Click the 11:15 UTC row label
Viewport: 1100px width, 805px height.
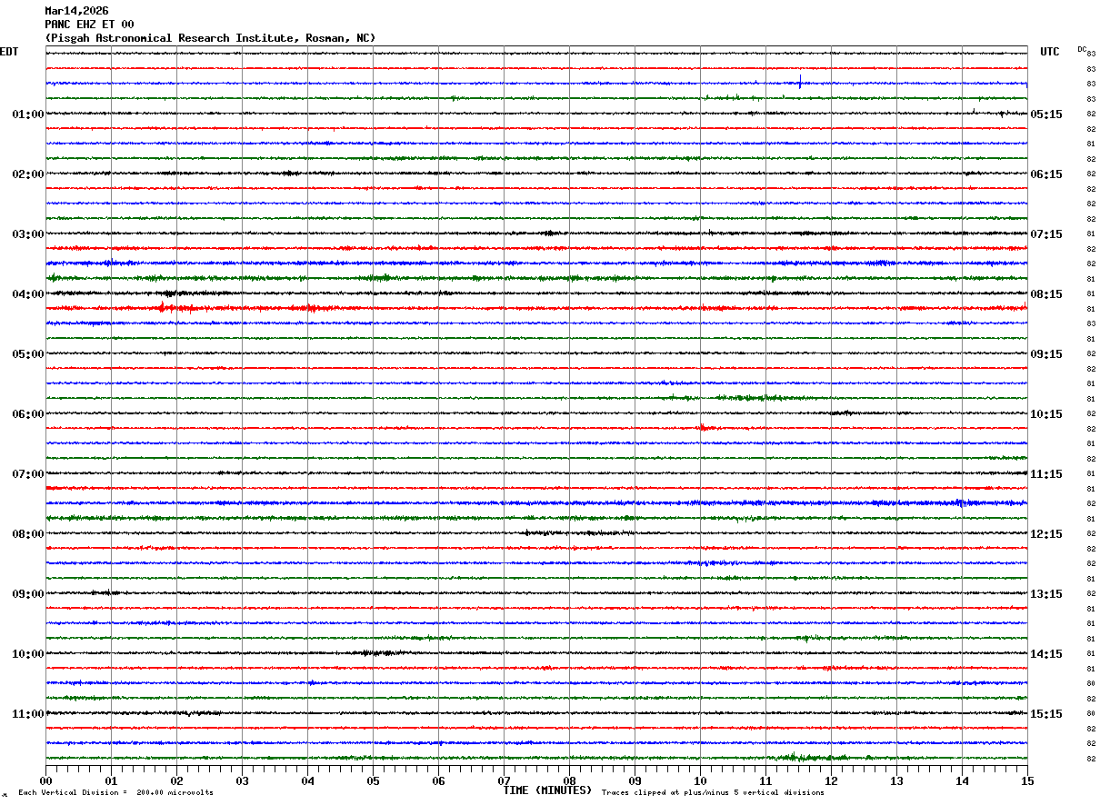point(1046,474)
